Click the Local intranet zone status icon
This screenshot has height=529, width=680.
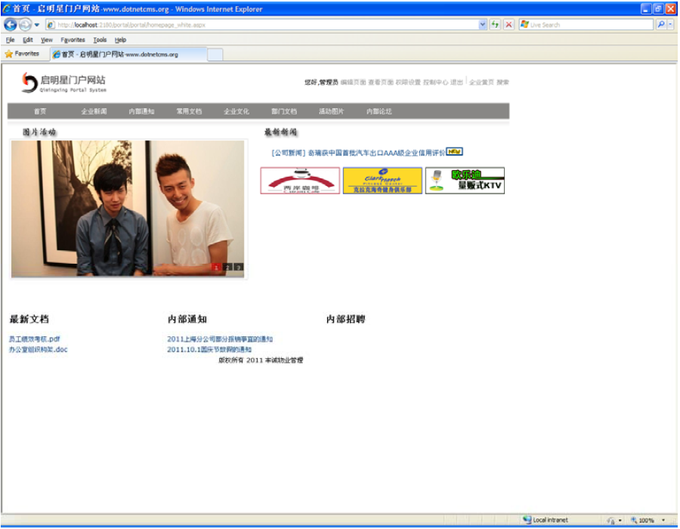[x=527, y=519]
